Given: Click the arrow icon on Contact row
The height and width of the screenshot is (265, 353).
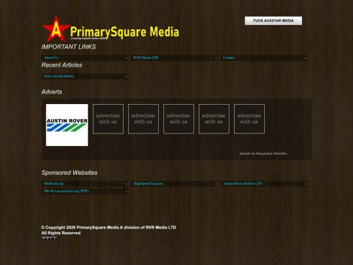Looking at the screenshot, I should pos(305,58).
